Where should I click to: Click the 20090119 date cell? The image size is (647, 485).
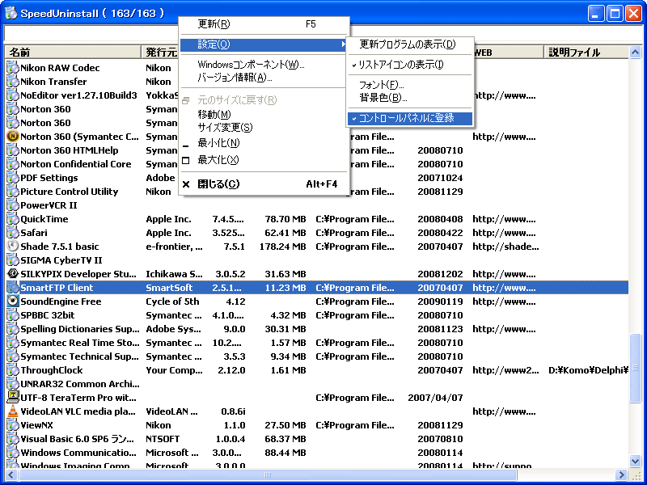point(440,302)
